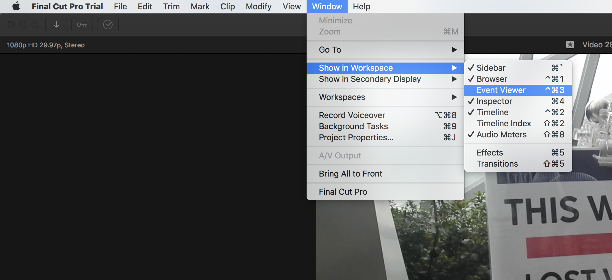The width and height of the screenshot is (612, 280).
Task: Select Show in Workspace submenu item
Action: pyautogui.click(x=385, y=68)
